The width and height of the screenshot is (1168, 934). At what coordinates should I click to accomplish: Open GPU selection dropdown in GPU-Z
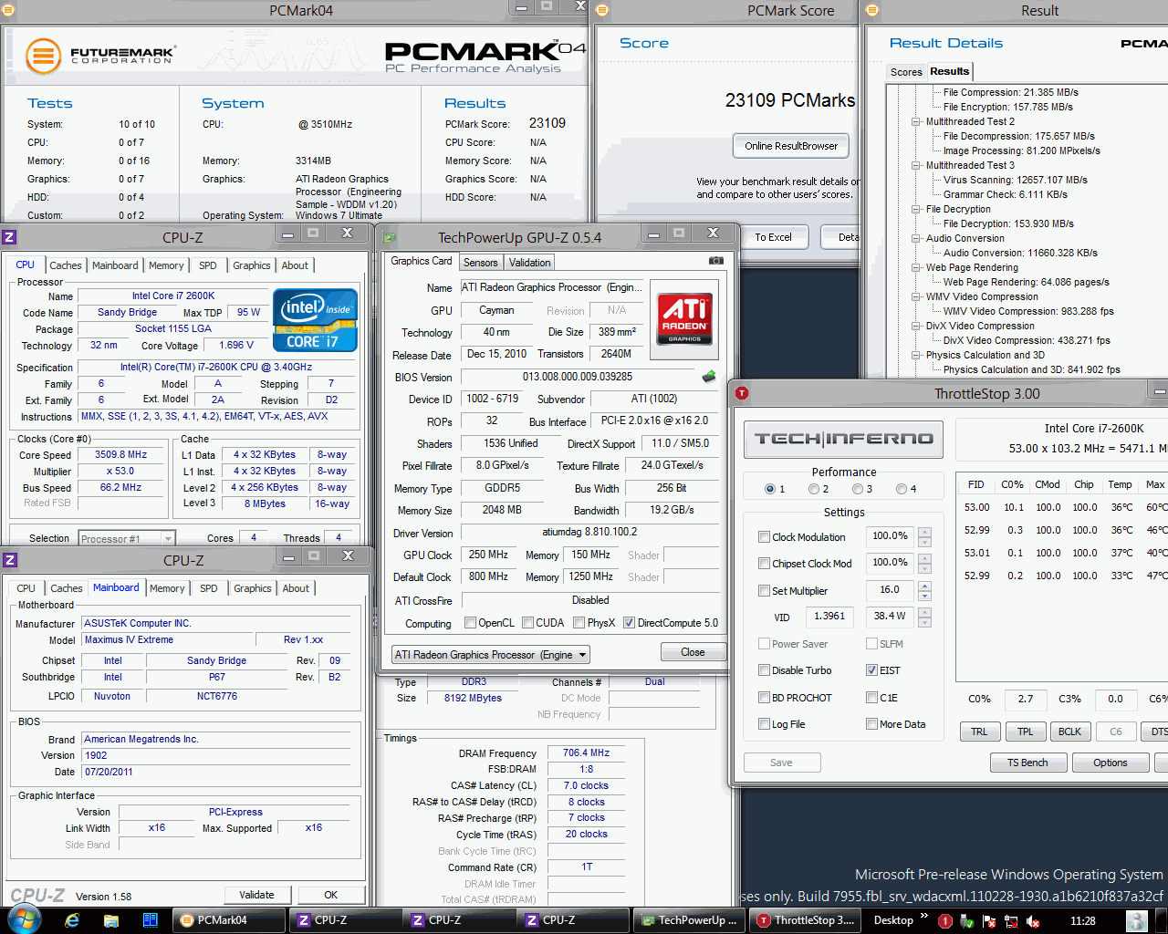pyautogui.click(x=491, y=655)
